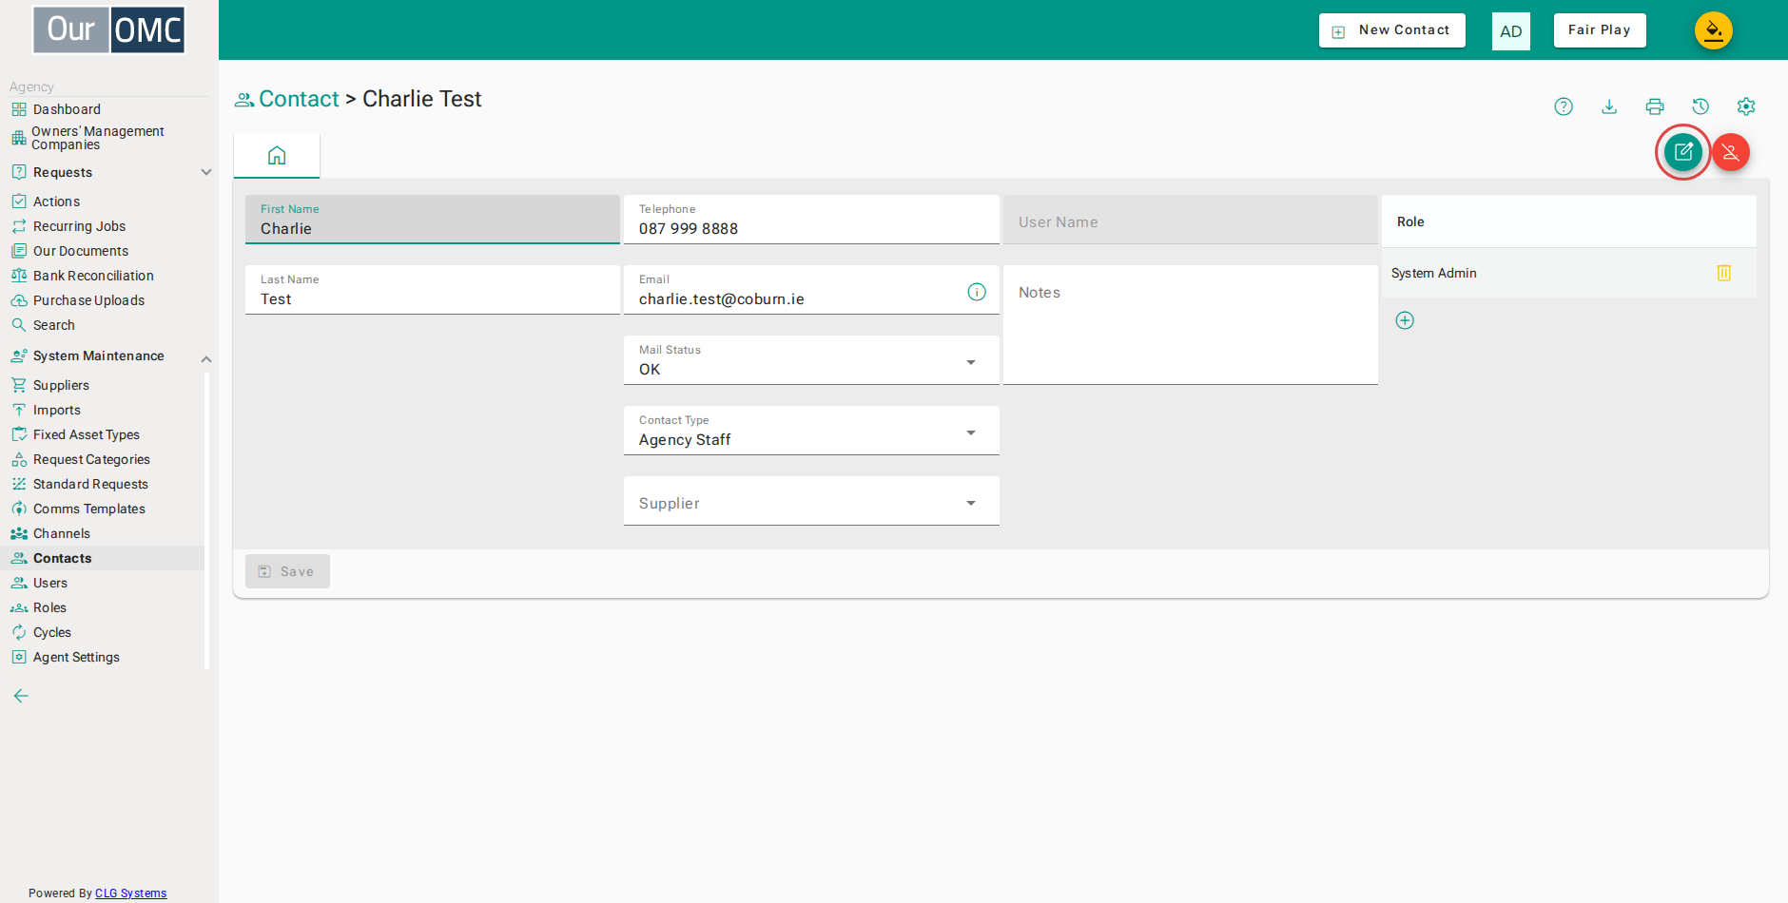Open Suppliers in the sidebar
This screenshot has height=903, width=1788.
coord(61,385)
